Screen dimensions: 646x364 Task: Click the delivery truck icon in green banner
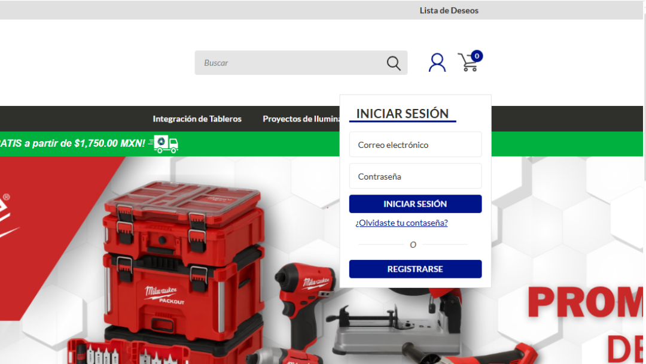(x=166, y=144)
